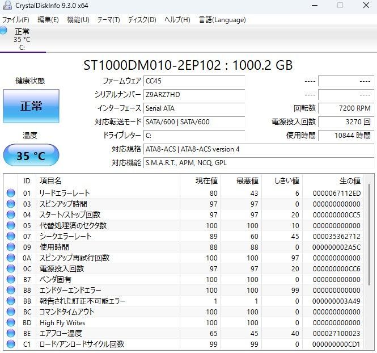The height and width of the screenshot is (353, 377).
Task: Click the 項目名 column header
Action: click(108, 180)
